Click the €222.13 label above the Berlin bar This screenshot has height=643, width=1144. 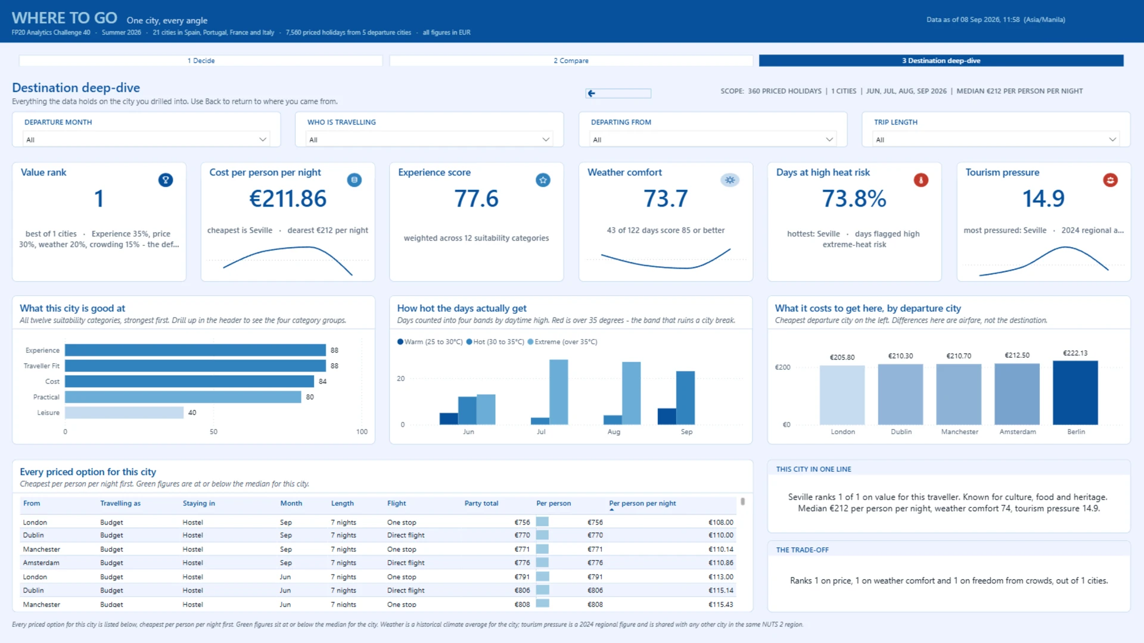[x=1075, y=353]
